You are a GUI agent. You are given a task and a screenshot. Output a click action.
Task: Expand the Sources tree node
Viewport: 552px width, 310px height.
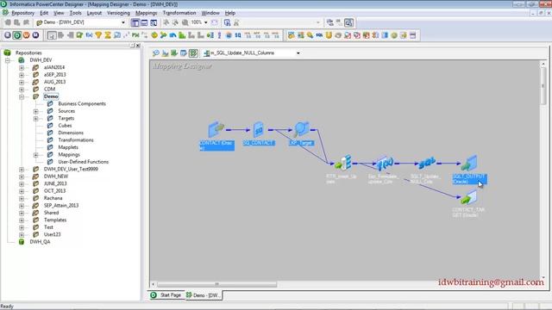pyautogui.click(x=36, y=111)
